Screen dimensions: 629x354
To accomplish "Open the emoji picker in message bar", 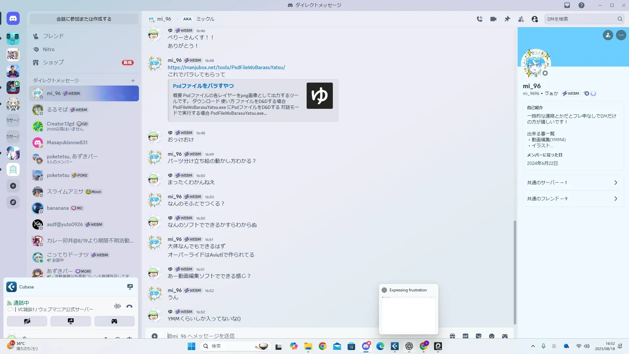I will (492, 336).
